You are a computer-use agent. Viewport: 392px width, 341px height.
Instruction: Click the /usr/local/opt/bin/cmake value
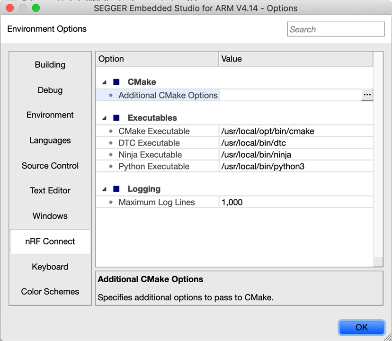[267, 131]
